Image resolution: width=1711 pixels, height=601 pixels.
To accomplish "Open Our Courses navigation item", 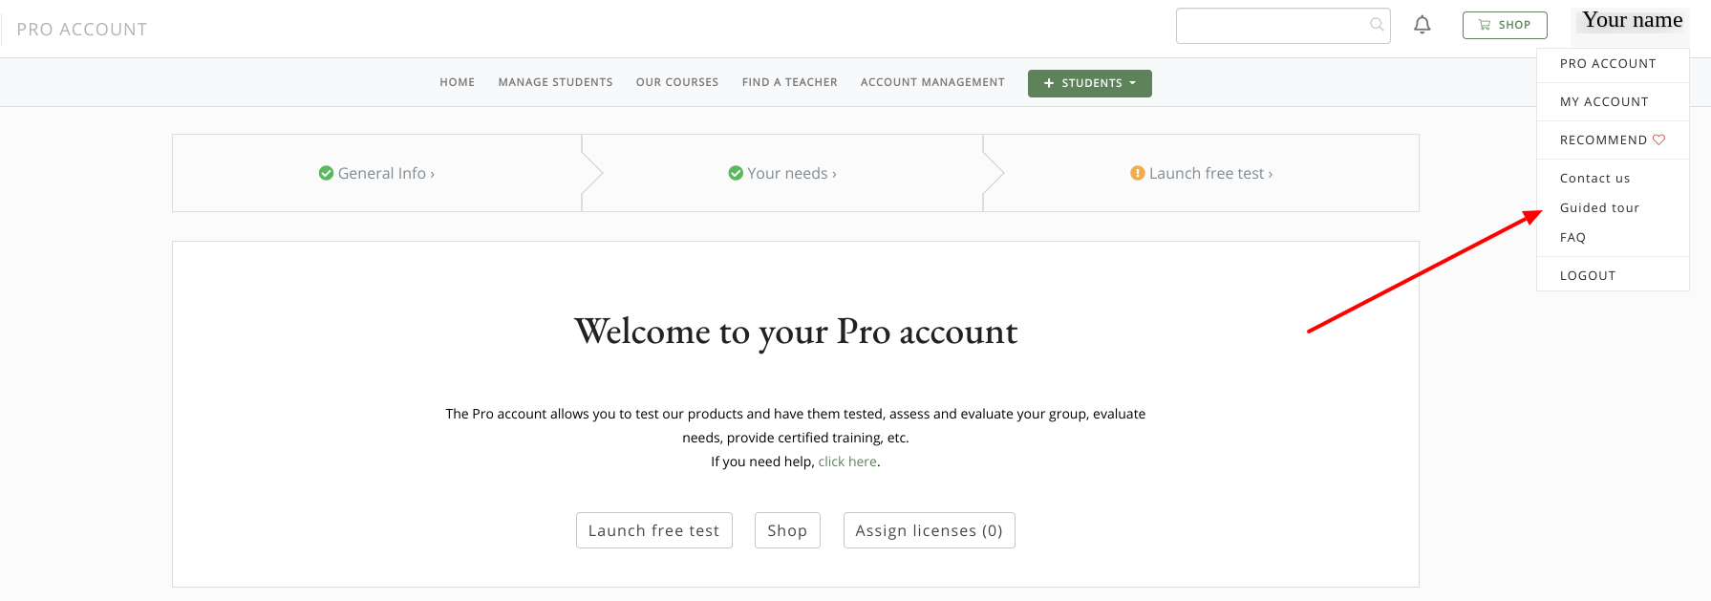I will click(x=677, y=82).
